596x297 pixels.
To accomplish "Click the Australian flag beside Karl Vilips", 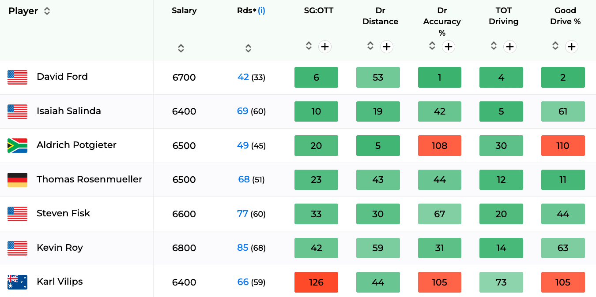I will pyautogui.click(x=17, y=282).
